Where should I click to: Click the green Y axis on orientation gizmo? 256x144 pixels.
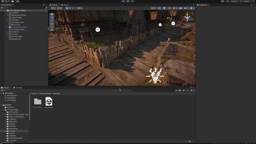click(187, 15)
